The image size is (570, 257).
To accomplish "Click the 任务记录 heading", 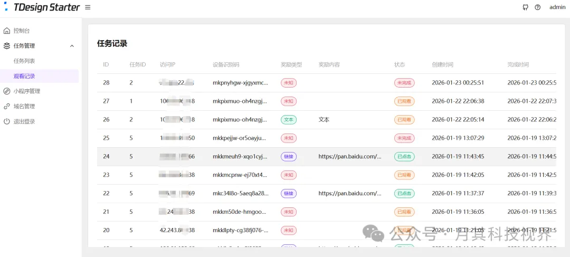I will [x=112, y=44].
